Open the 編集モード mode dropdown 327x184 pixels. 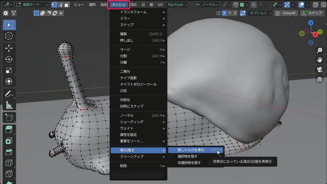32,4
